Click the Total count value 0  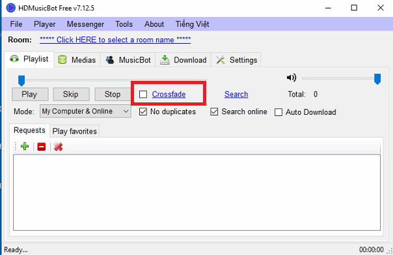click(316, 95)
